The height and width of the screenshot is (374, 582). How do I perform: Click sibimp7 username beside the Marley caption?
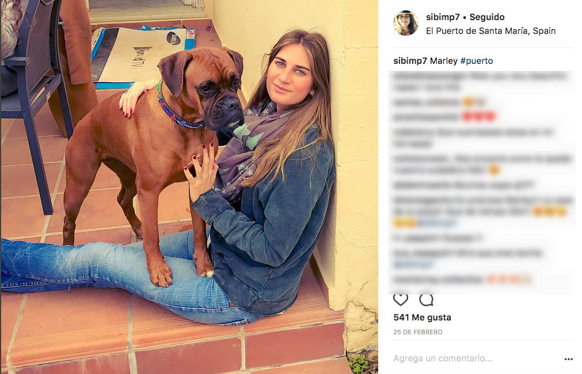[410, 61]
